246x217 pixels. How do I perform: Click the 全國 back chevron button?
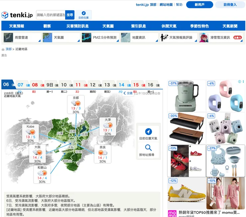click(x=128, y=93)
